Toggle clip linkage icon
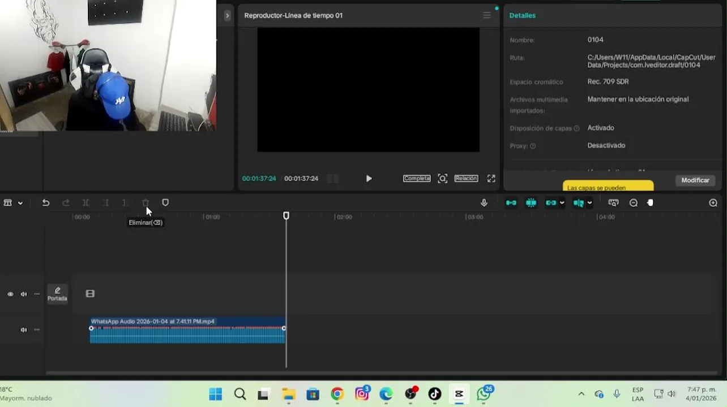 click(551, 202)
